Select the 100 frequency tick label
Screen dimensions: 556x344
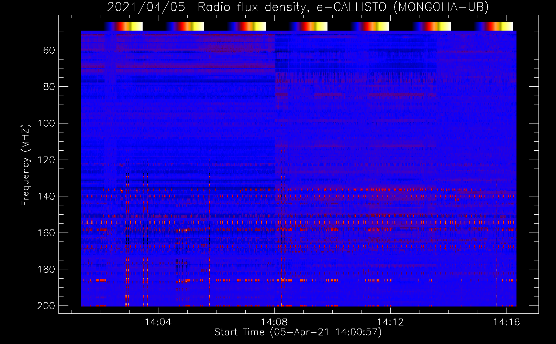(46, 123)
